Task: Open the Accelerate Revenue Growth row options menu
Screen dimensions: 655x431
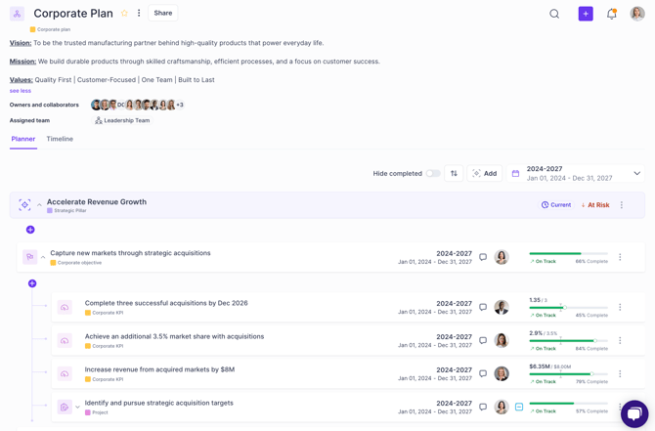Action: (622, 205)
